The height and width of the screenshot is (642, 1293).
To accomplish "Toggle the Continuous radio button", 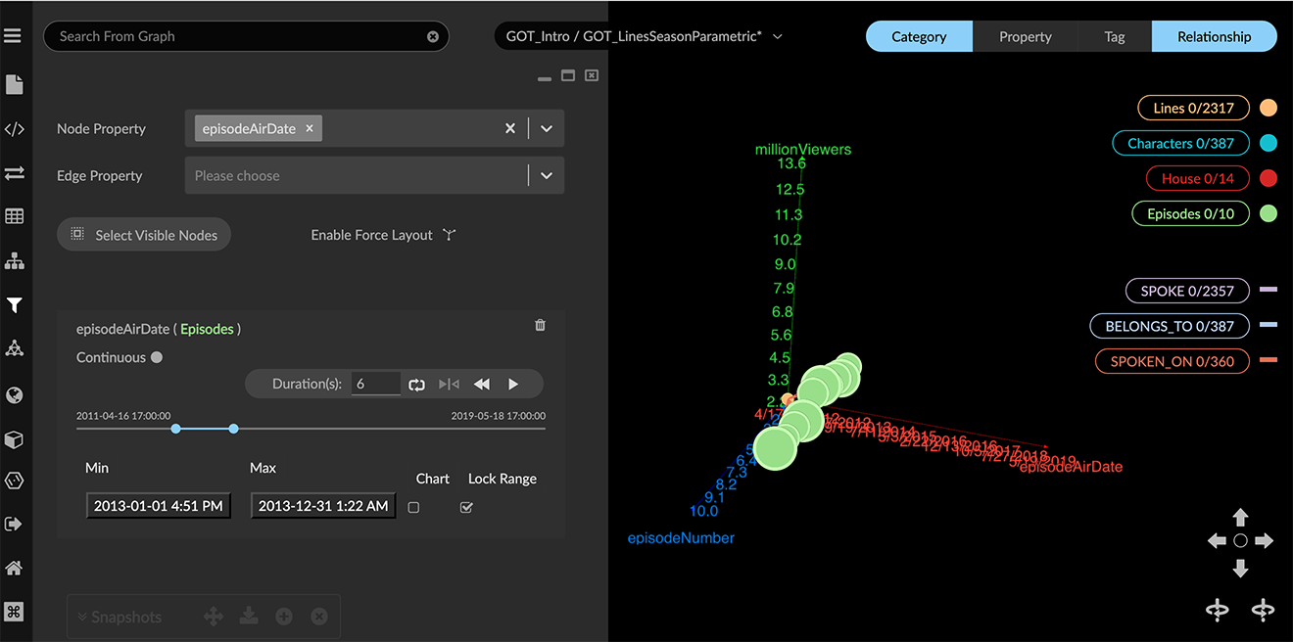I will pyautogui.click(x=157, y=358).
